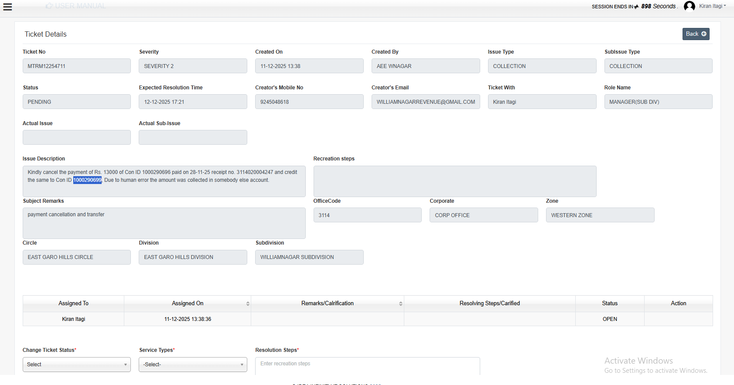
Task: Click the Recreation steps text area
Action: click(454, 181)
